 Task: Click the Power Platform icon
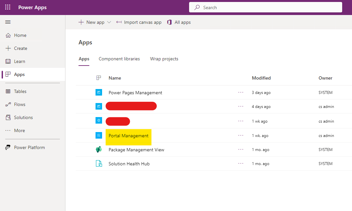click(8, 147)
